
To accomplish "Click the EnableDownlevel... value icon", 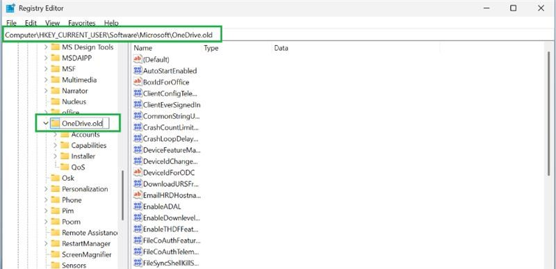I will (138, 218).
